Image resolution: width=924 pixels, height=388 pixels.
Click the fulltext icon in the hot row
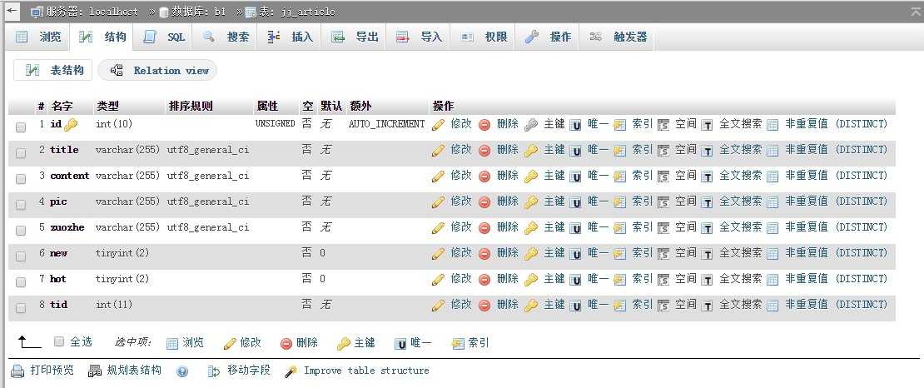point(707,280)
